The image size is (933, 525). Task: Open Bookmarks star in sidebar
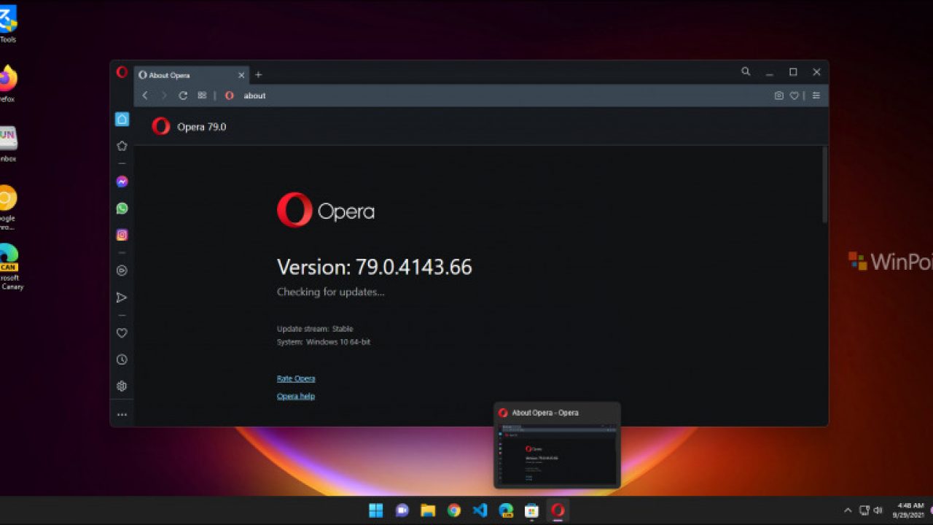click(122, 146)
